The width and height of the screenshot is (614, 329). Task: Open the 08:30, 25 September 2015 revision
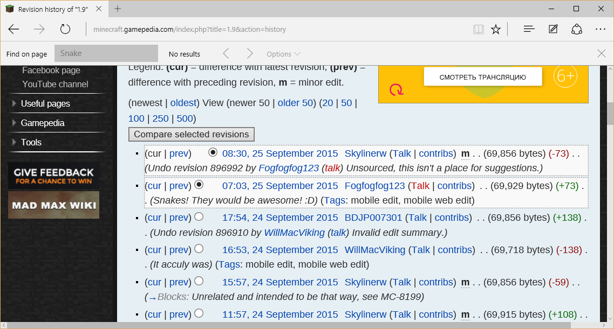click(x=280, y=153)
